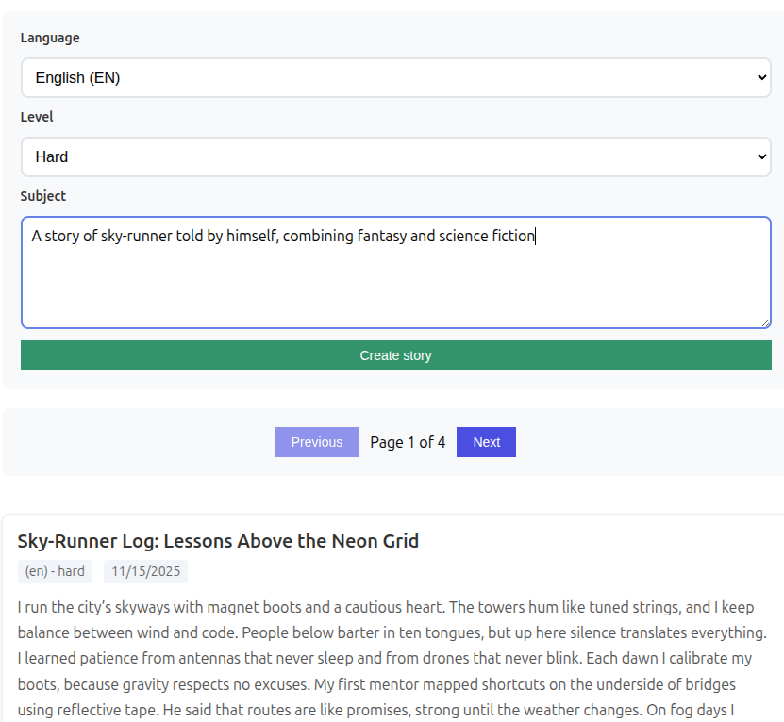Click the chevron arrow on the Language select

coord(762,78)
